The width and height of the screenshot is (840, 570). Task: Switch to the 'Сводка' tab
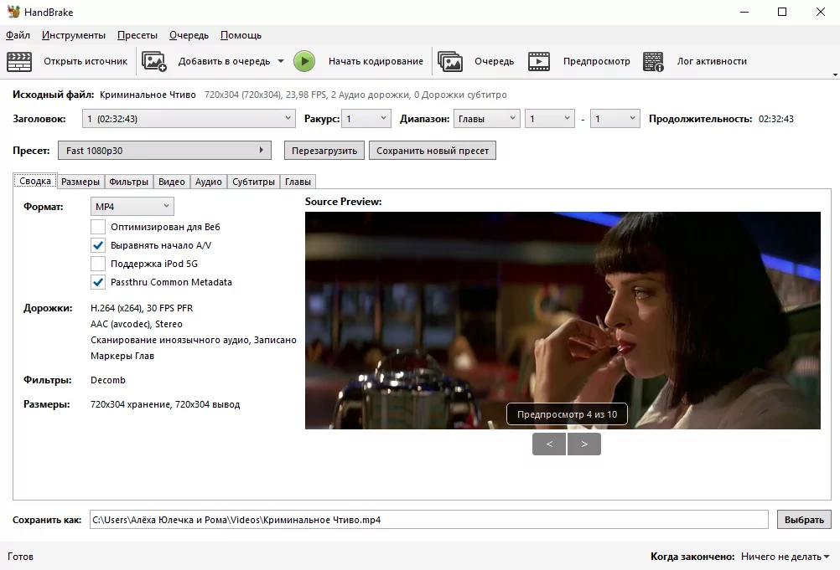coord(35,182)
